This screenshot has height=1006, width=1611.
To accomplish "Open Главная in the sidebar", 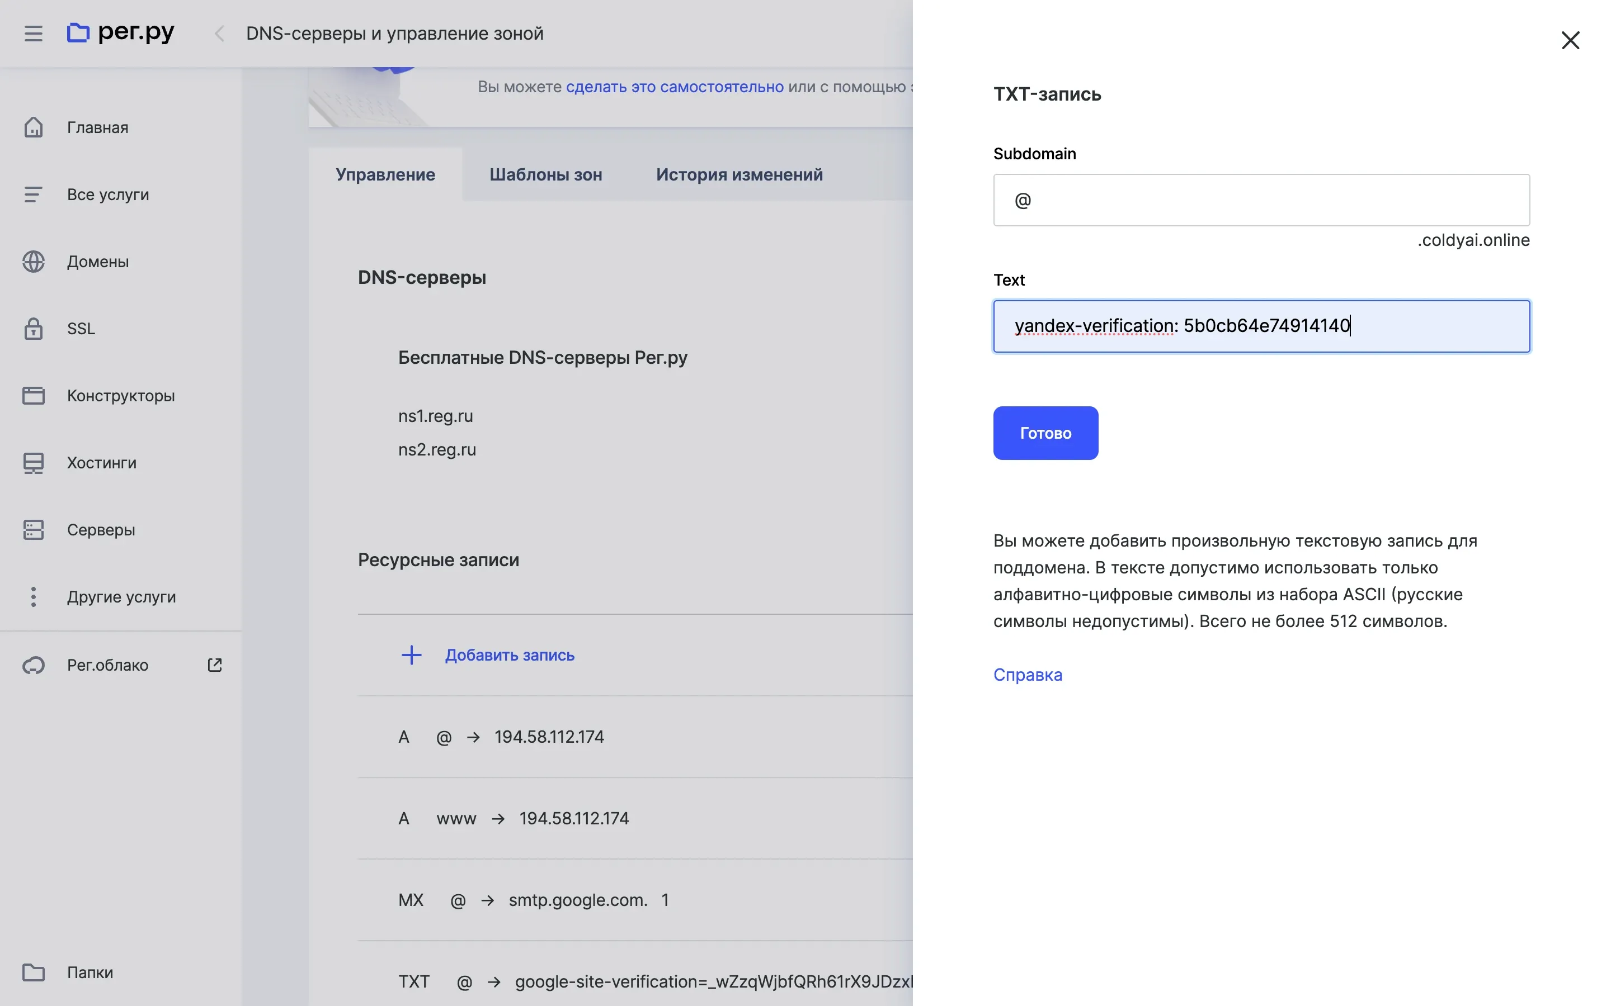I will point(97,127).
